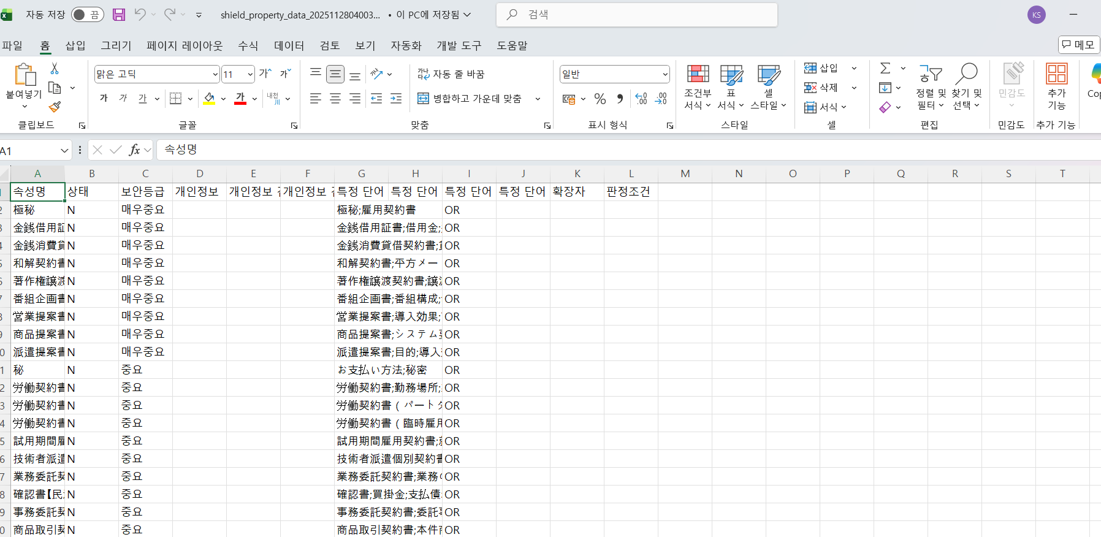Image resolution: width=1101 pixels, height=537 pixels.
Task: Click the 메모 button
Action: click(x=1078, y=45)
